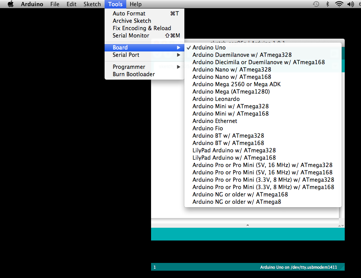Image resolution: width=361 pixels, height=278 pixels.
Task: Select the Arduino Leonardo board
Action: click(x=216, y=99)
